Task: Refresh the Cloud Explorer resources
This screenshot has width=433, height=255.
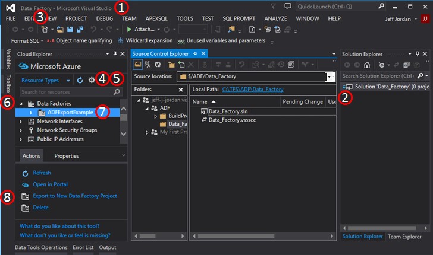Action: point(80,80)
